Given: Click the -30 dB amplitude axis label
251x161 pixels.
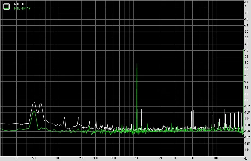Looking at the screenshot, I should [x=246, y=32].
